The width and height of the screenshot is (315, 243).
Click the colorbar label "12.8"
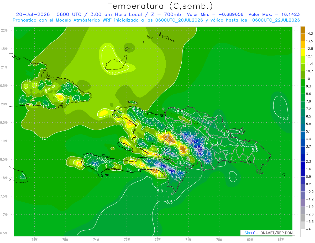[309, 48]
